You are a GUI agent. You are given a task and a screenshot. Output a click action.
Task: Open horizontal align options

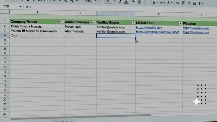click(x=154, y=3)
